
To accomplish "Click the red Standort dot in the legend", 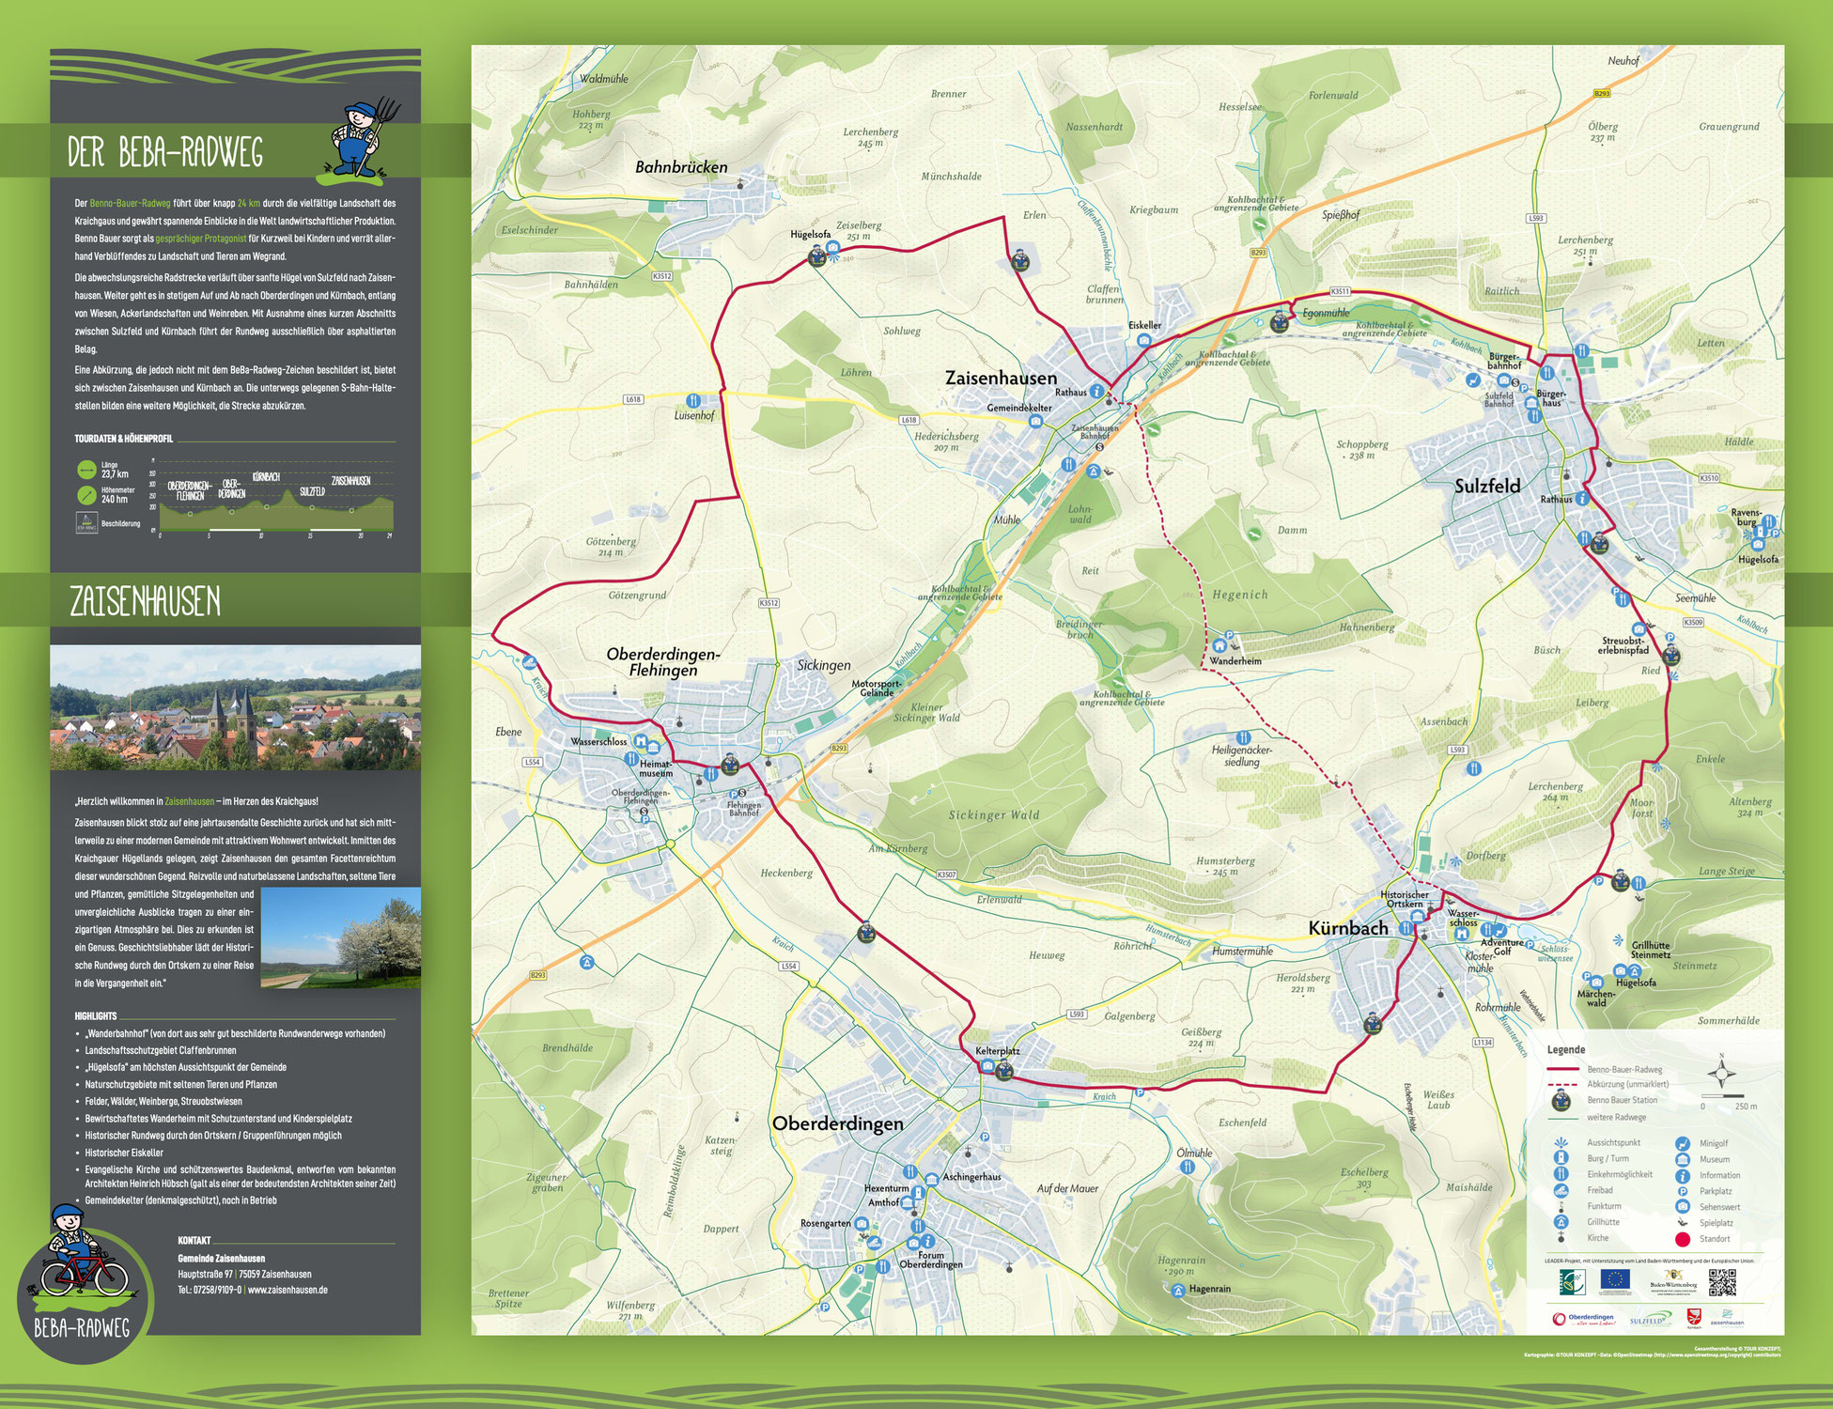I will [1682, 1239].
